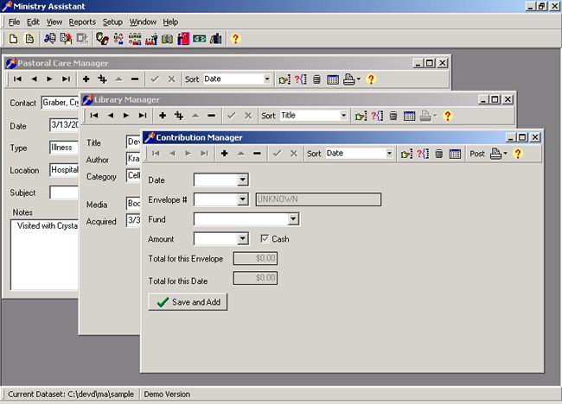The width and height of the screenshot is (562, 404).
Task: Go to previous record in Library Manager
Action: click(111, 115)
